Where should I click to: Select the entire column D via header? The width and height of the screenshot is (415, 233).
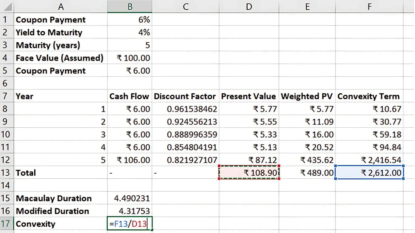click(249, 7)
